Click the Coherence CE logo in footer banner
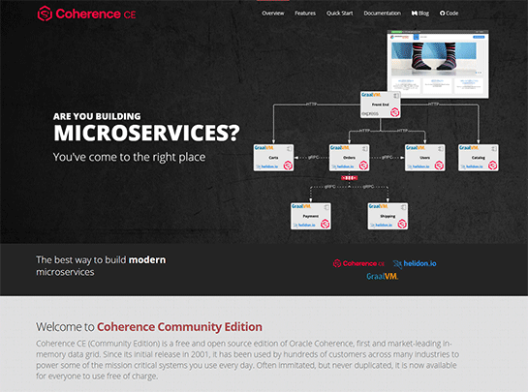This screenshot has height=392, width=528. [x=358, y=263]
